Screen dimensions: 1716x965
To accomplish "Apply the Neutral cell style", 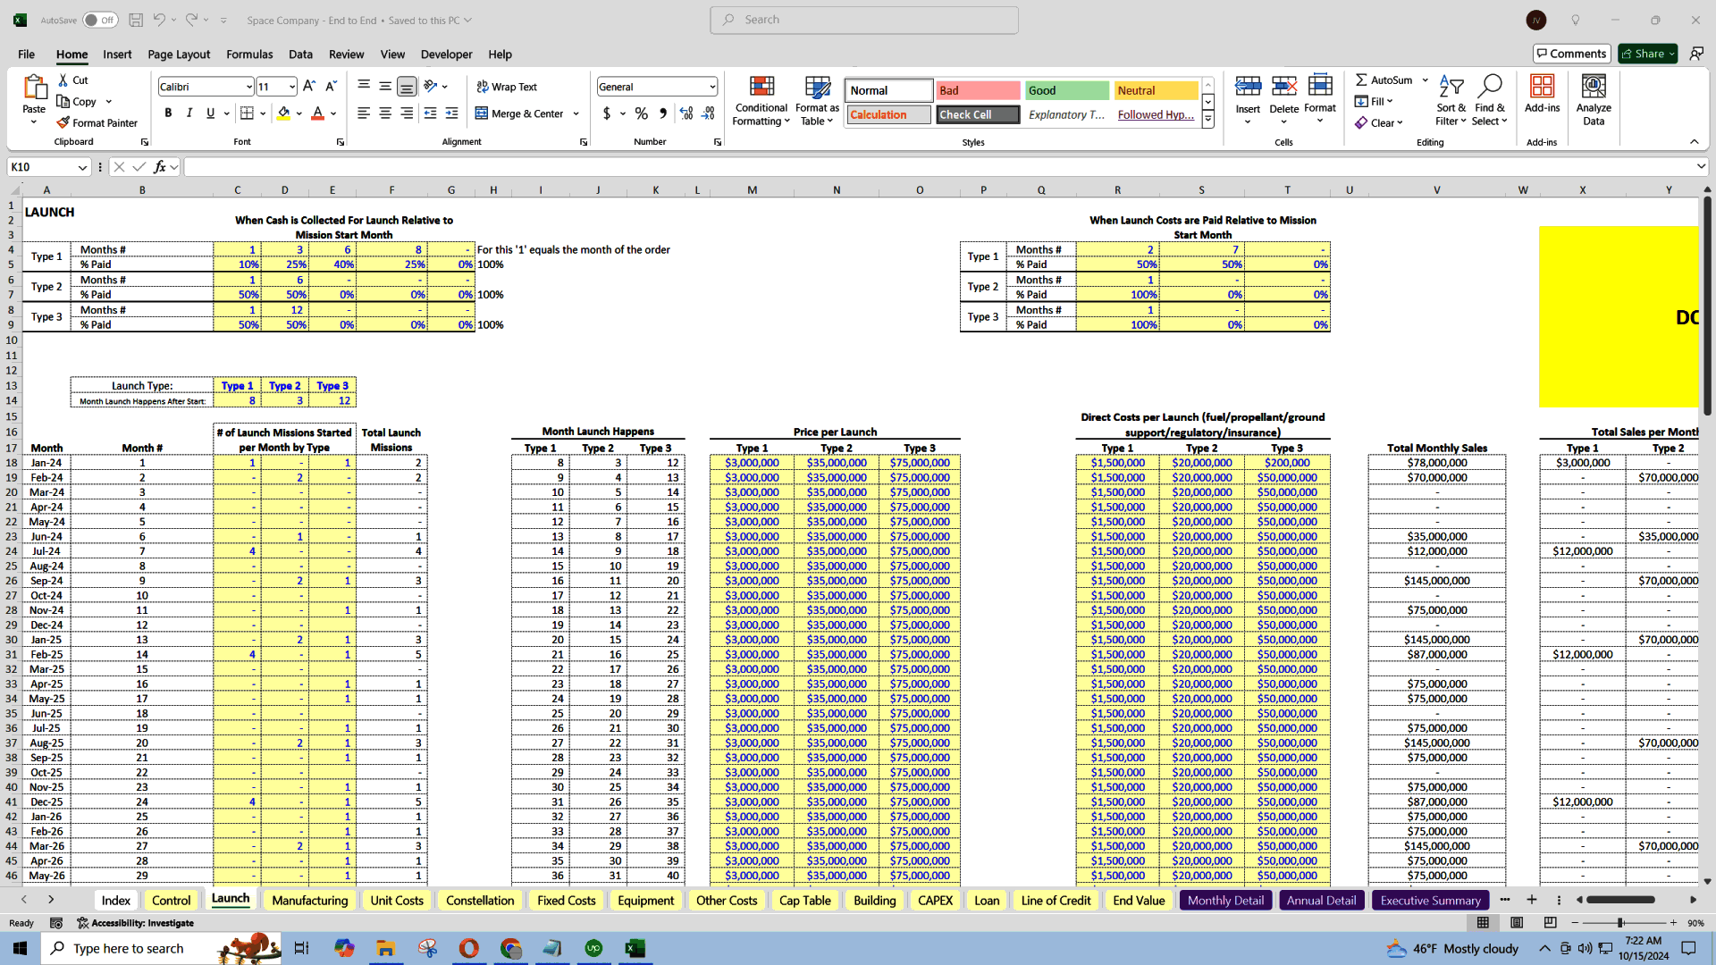I will point(1157,90).
